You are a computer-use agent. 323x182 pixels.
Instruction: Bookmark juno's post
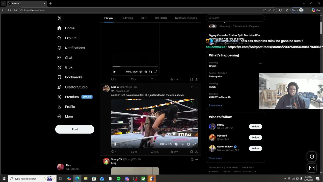(x=192, y=152)
